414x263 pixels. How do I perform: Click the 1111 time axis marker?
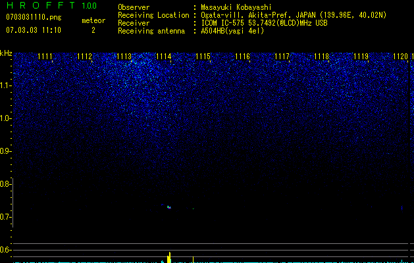click(x=45, y=57)
